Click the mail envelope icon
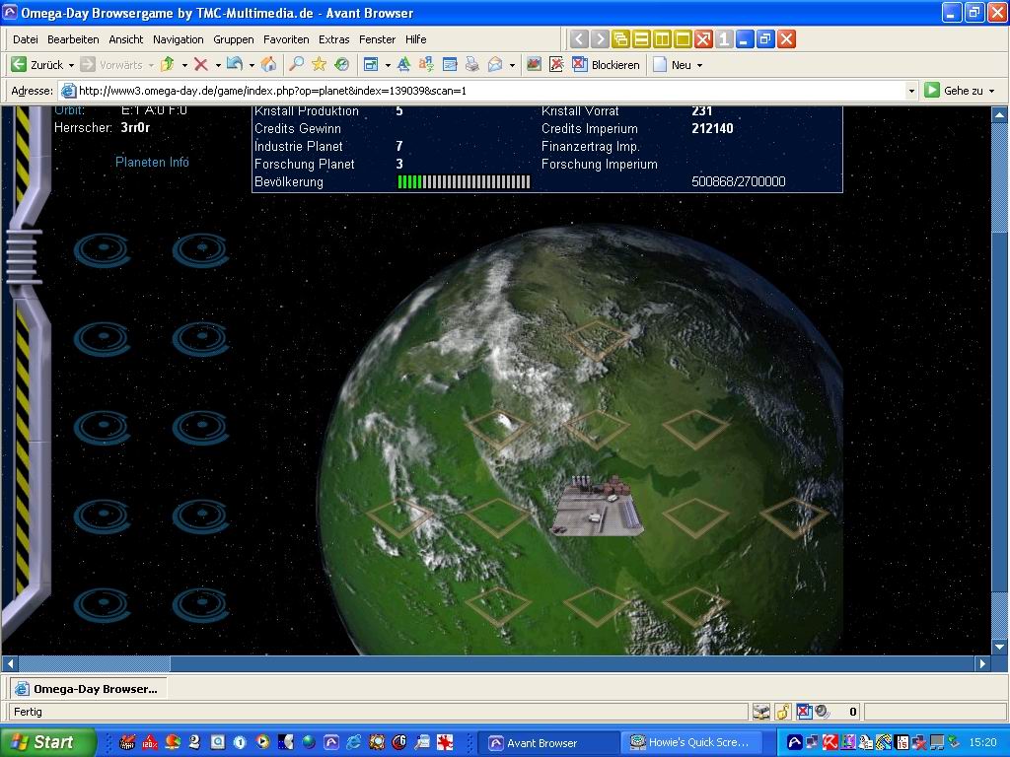Viewport: 1010px width, 757px height. [x=495, y=64]
